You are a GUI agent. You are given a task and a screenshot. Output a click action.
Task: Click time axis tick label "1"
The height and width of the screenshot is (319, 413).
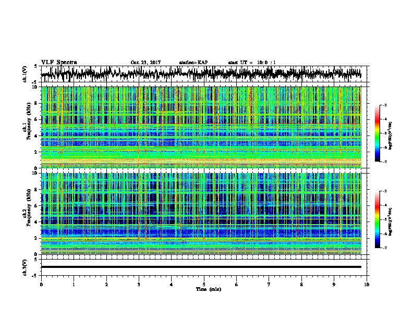pos(74,285)
